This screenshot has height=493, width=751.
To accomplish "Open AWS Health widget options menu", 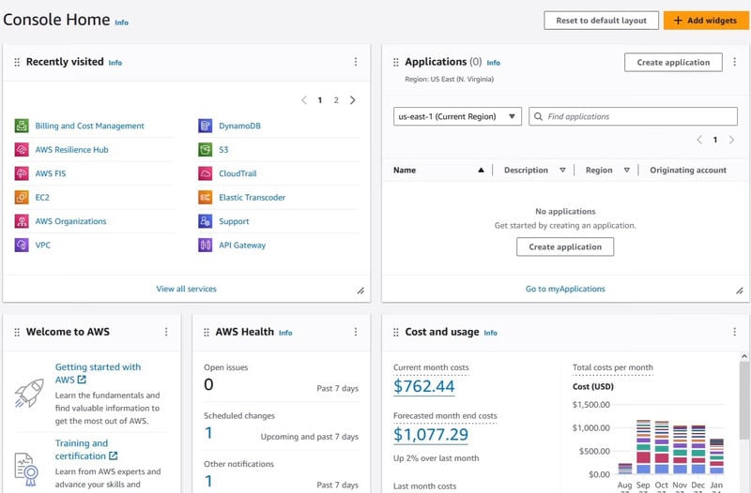I will point(356,332).
